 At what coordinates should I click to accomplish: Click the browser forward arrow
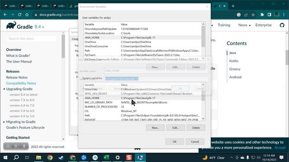pos(12,15)
